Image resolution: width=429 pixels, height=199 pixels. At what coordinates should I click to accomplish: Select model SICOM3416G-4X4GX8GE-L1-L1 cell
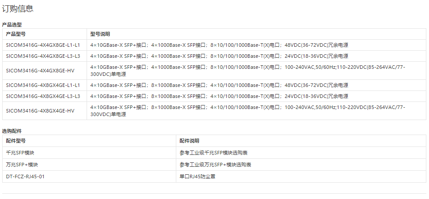[x=43, y=45]
